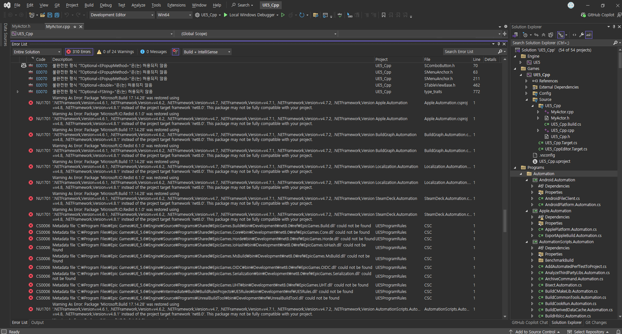622x334 pixels.
Task: Click Add to Source Control in status bar
Action: pyautogui.click(x=535, y=332)
